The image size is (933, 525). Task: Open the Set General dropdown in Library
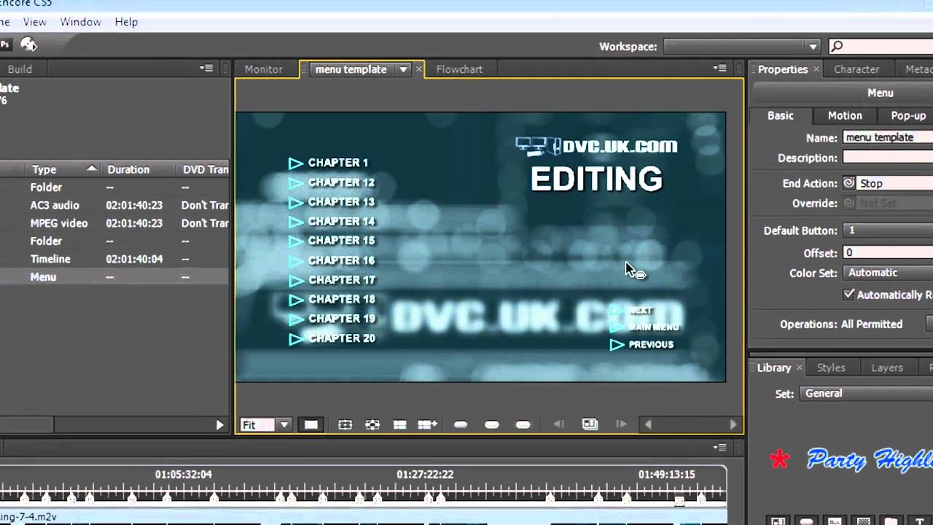[x=864, y=393]
